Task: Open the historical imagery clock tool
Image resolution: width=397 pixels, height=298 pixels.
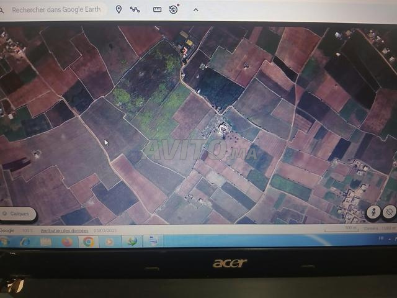Action: click(x=174, y=9)
